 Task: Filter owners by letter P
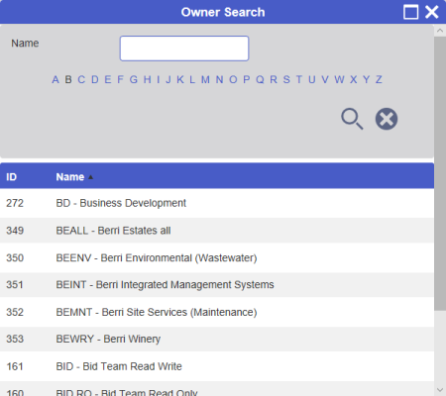pos(247,79)
